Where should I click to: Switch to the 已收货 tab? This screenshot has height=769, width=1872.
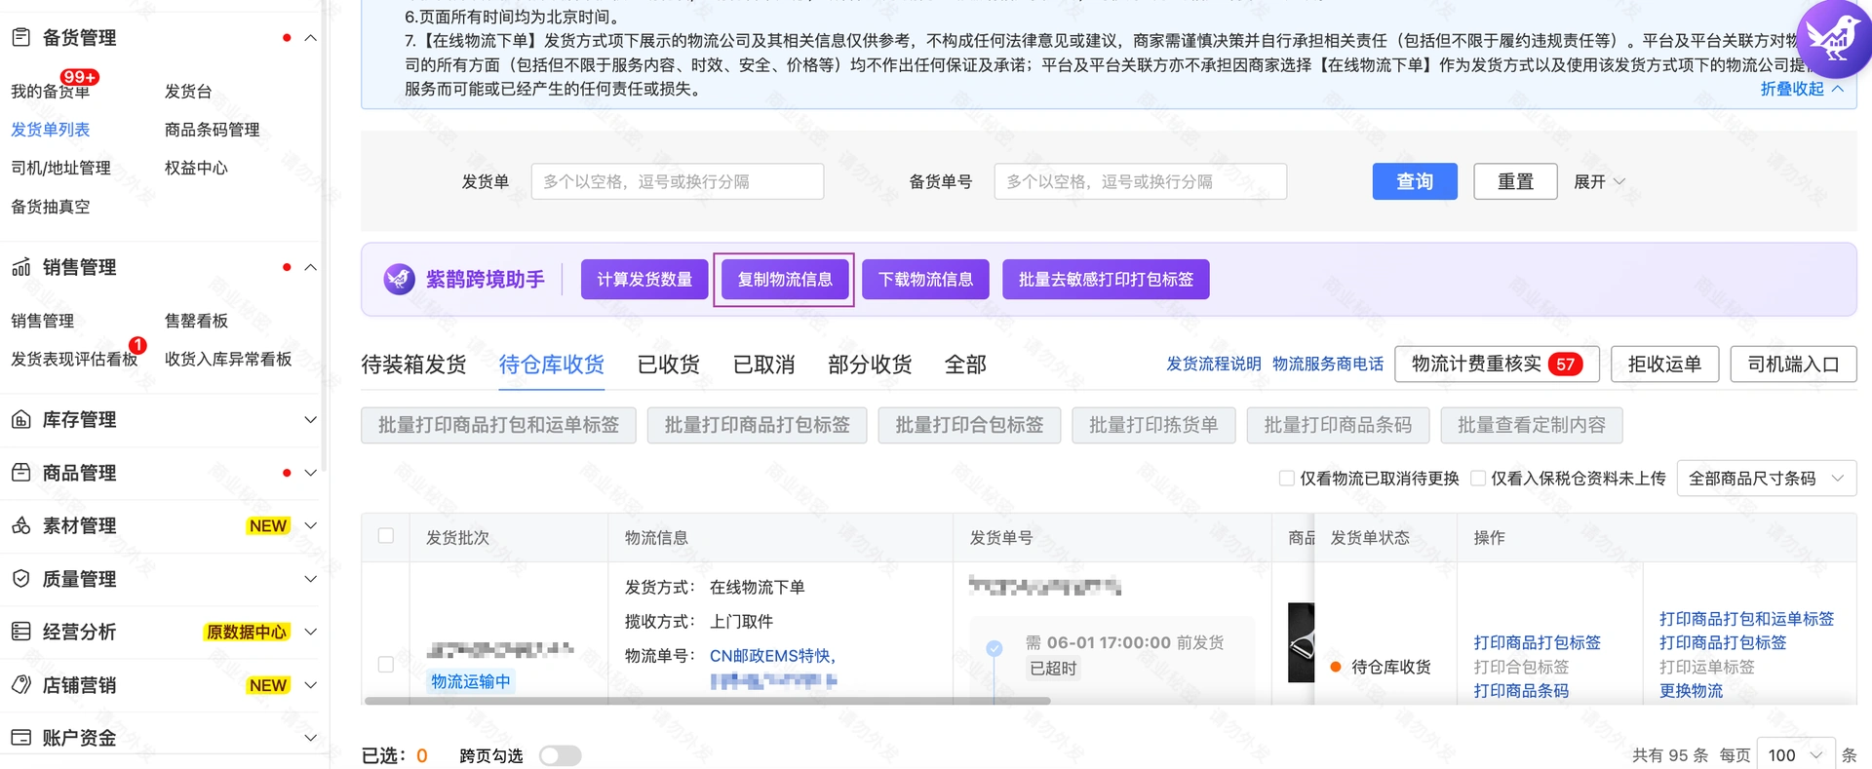669,365
